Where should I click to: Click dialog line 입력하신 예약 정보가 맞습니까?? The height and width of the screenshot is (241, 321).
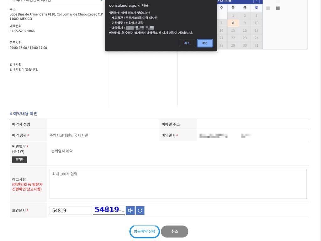pyautogui.click(x=129, y=13)
